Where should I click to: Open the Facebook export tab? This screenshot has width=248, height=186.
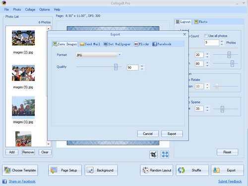coord(162,44)
